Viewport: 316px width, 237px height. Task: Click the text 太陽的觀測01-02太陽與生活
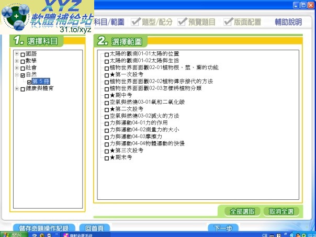pos(144,61)
